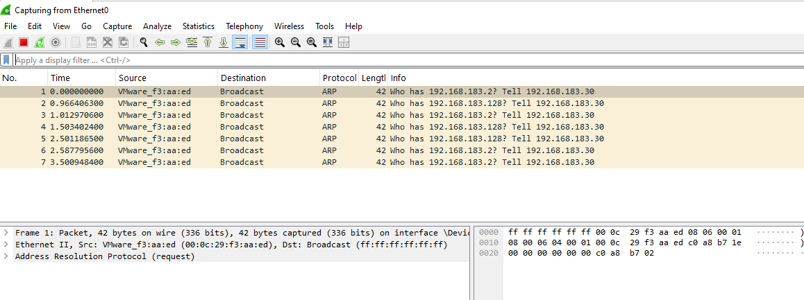The image size is (804, 300).
Task: Start capture with the shark fin icon
Action: [8, 42]
